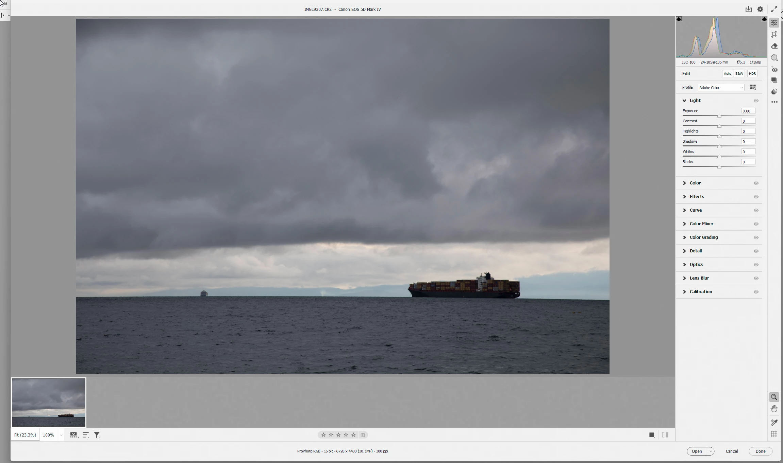The height and width of the screenshot is (463, 783).
Task: Toggle the grid overlay icon
Action: coord(774,434)
